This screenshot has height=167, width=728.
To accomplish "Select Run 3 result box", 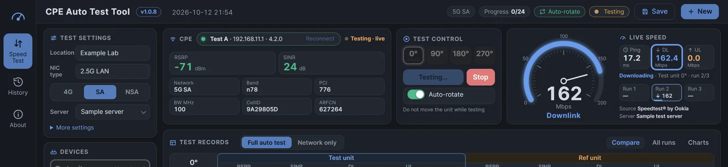I will (x=699, y=92).
